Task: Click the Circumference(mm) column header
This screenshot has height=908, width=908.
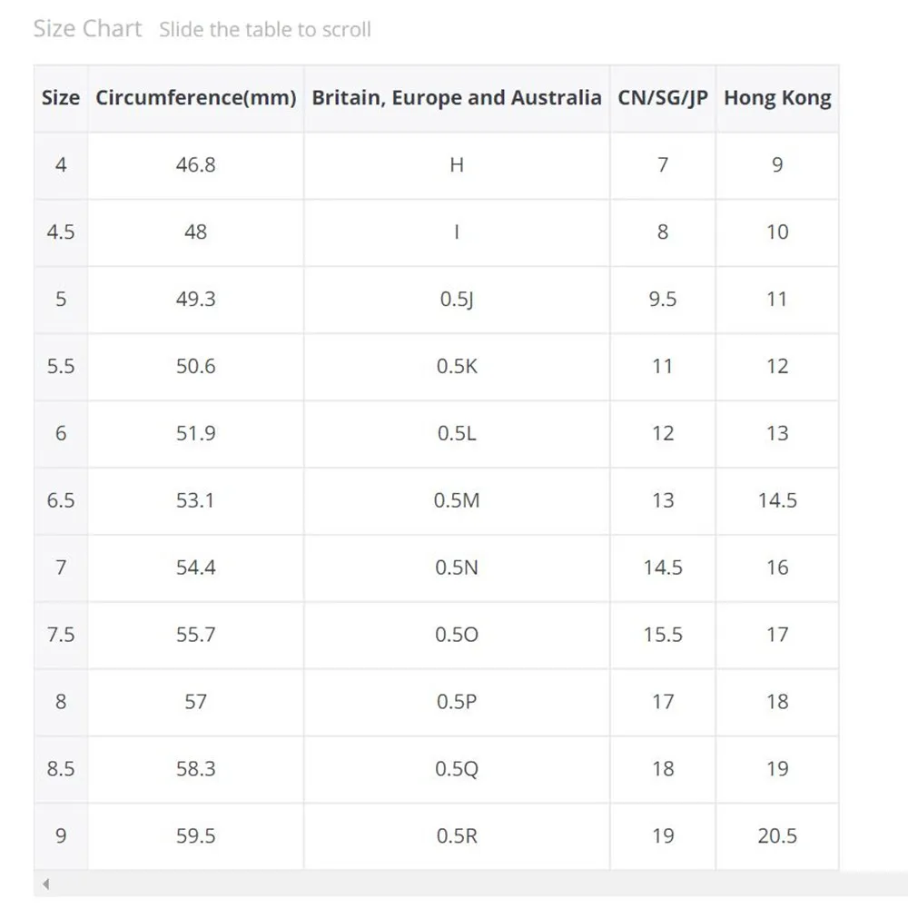Action: point(196,98)
